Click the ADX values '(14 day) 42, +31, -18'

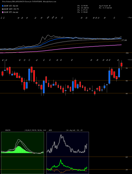[74, 130]
